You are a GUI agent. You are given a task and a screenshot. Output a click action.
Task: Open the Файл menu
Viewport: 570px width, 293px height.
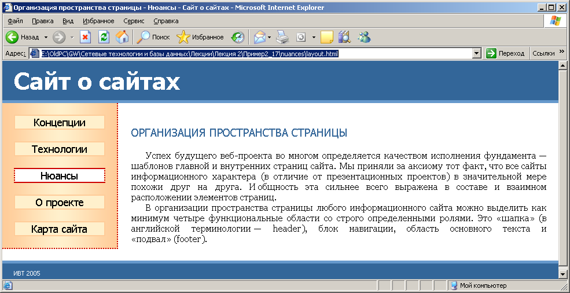pyautogui.click(x=15, y=21)
